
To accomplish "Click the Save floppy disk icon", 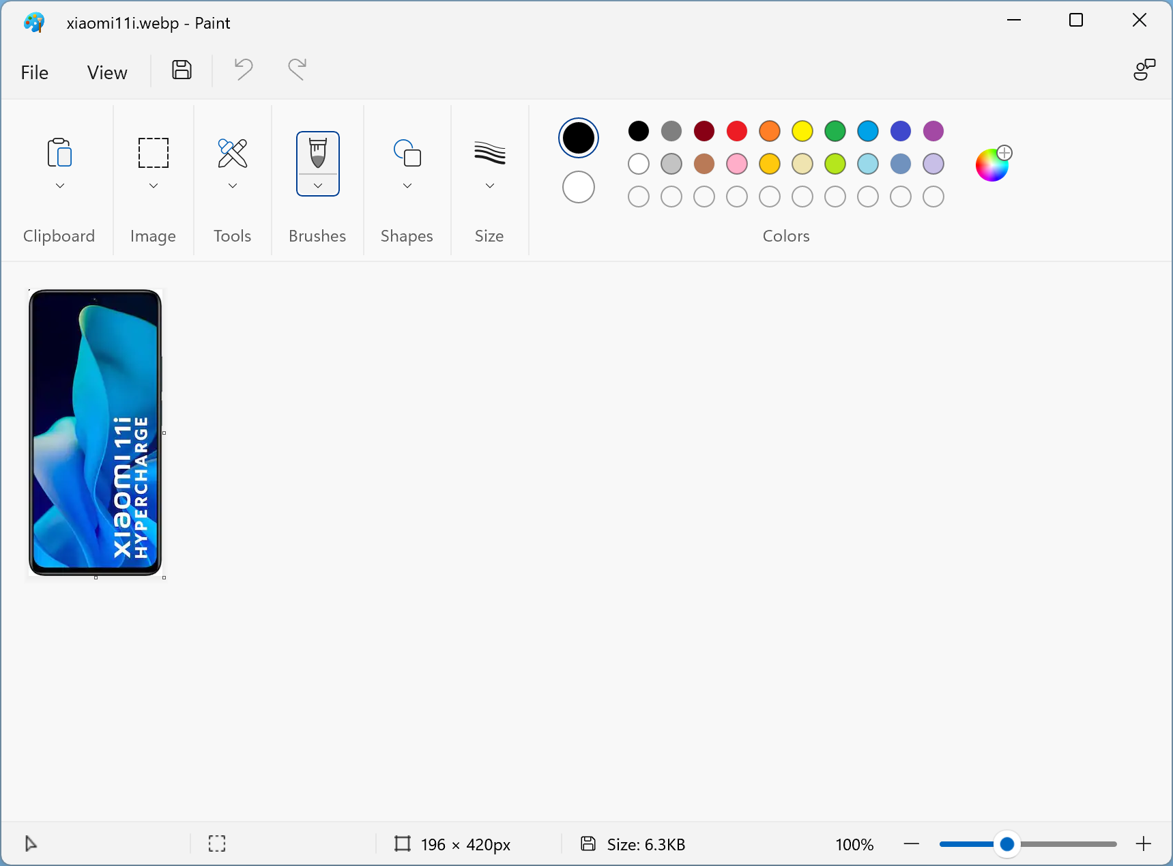I will [182, 70].
